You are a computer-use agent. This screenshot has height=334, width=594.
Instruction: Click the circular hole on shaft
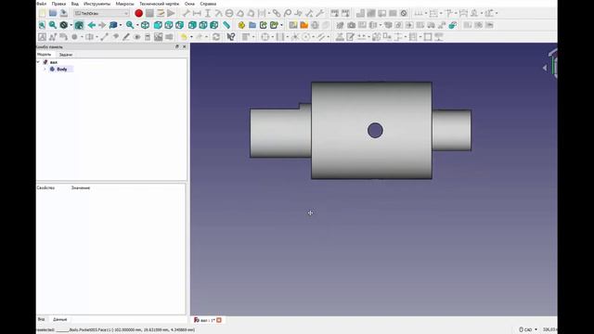click(x=375, y=130)
